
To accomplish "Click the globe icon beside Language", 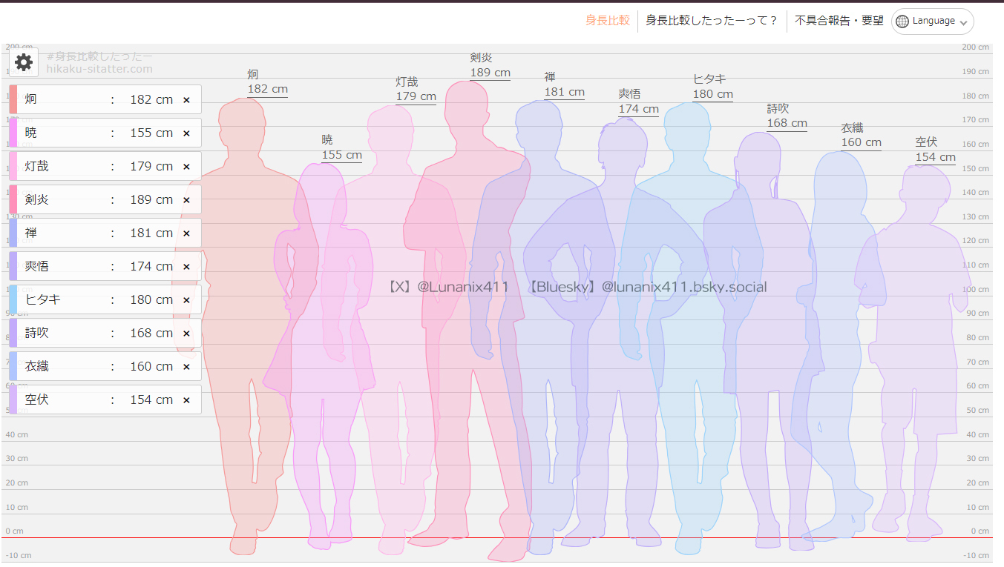I will click(902, 21).
